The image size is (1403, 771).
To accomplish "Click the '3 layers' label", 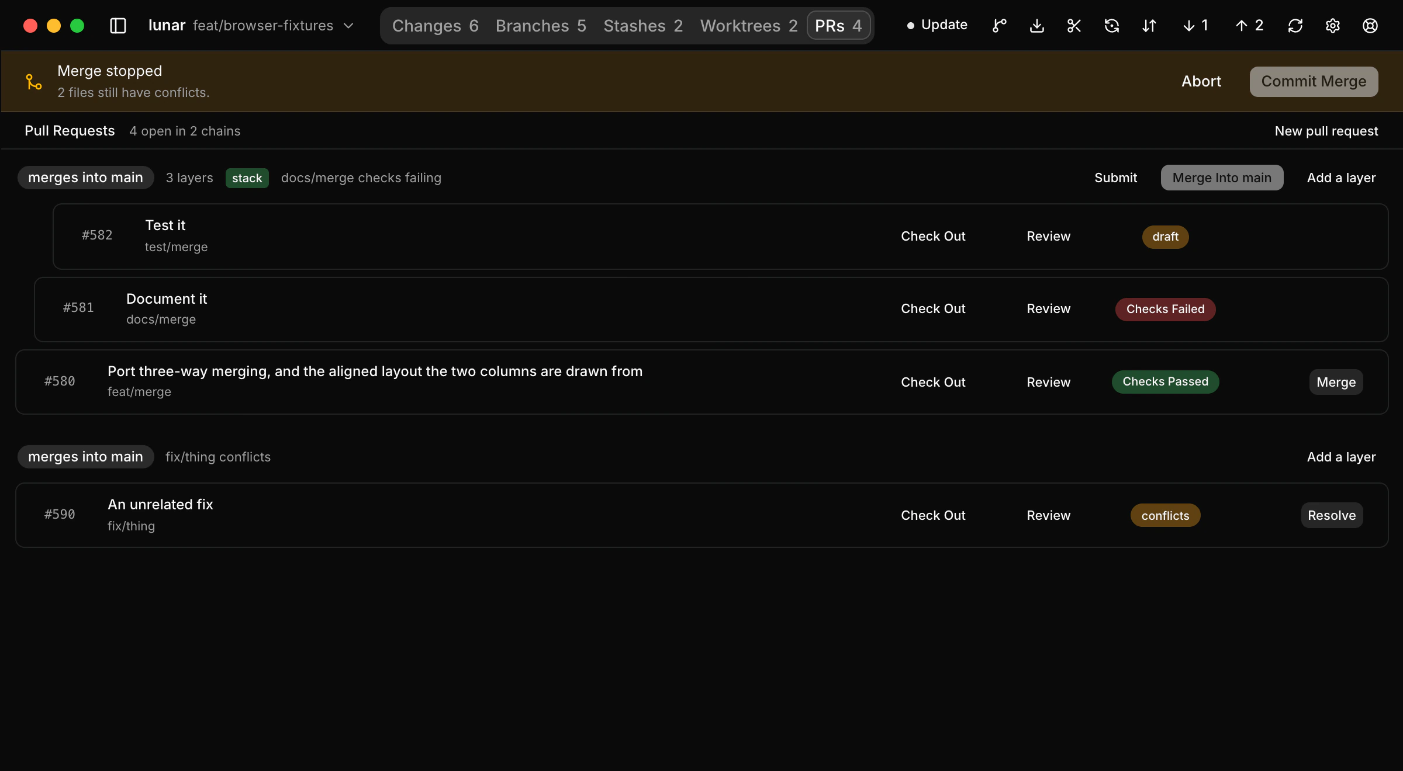I will coord(189,178).
